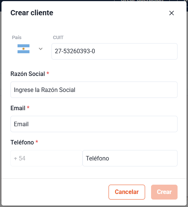The height and width of the screenshot is (207, 188).
Task: Cancel the client creation with Cancelar
Action: (127, 192)
